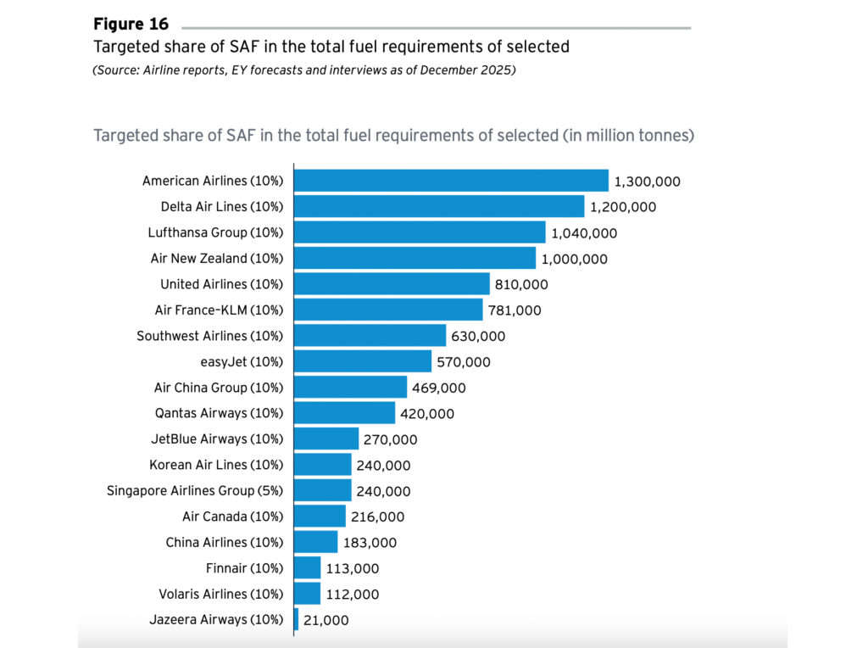Select the easyJet bar
This screenshot has width=868, height=648.
[363, 362]
